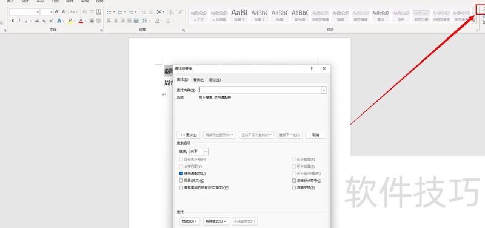This screenshot has width=485, height=228.
Task: Apply italic formatting
Action: (x=19, y=21)
